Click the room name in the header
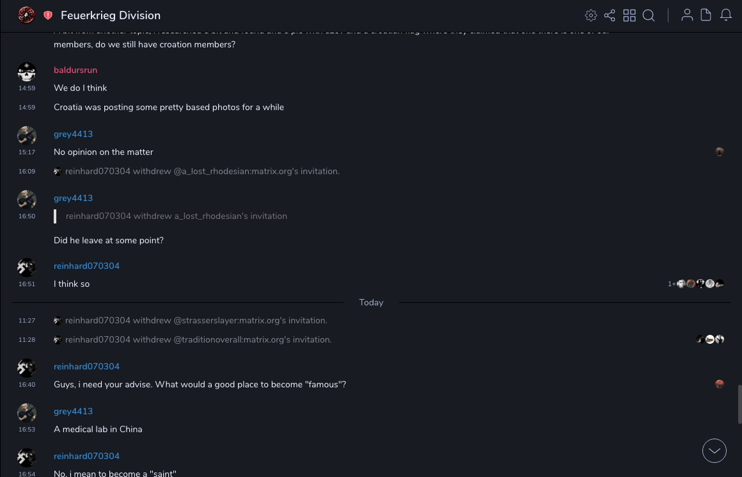Viewport: 742px width, 477px height. click(x=111, y=15)
